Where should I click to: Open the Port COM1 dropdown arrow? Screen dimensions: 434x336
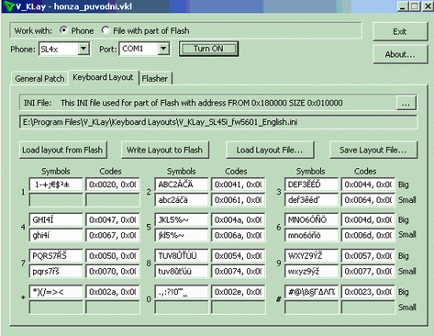click(163, 49)
